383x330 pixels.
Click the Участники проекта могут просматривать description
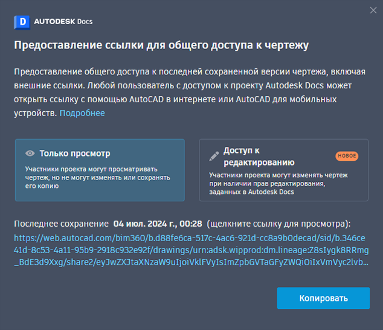[98, 178]
